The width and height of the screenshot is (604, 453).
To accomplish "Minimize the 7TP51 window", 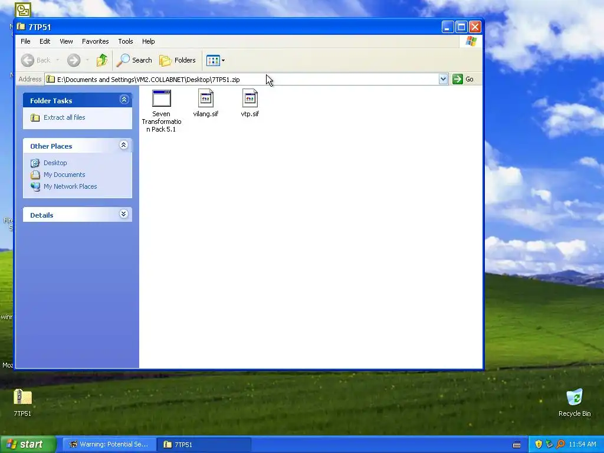I will (x=447, y=27).
